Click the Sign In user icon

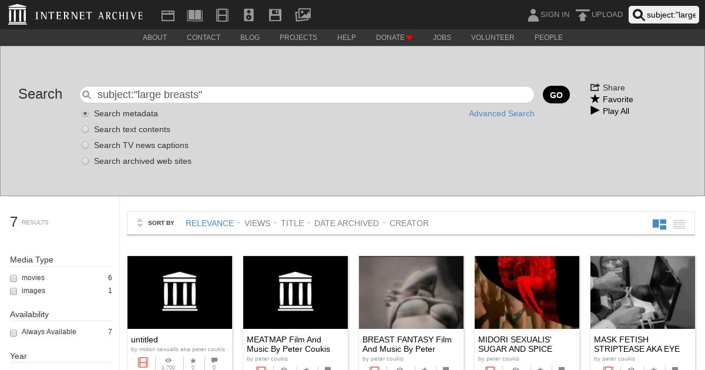[x=533, y=15]
